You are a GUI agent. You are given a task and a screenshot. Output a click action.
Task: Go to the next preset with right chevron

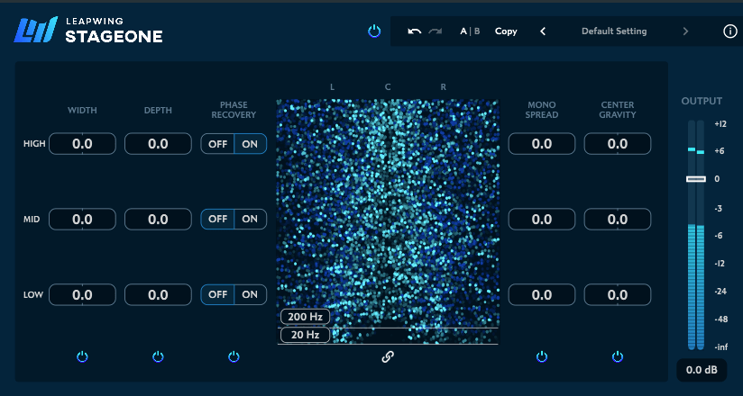point(685,31)
